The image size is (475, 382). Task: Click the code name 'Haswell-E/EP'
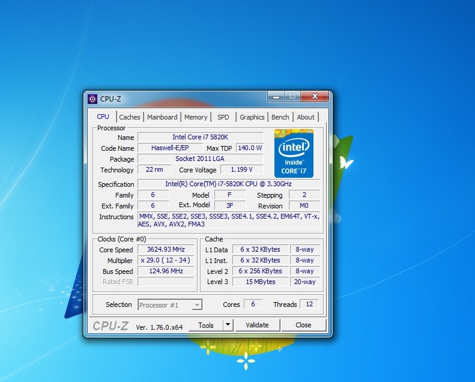170,148
